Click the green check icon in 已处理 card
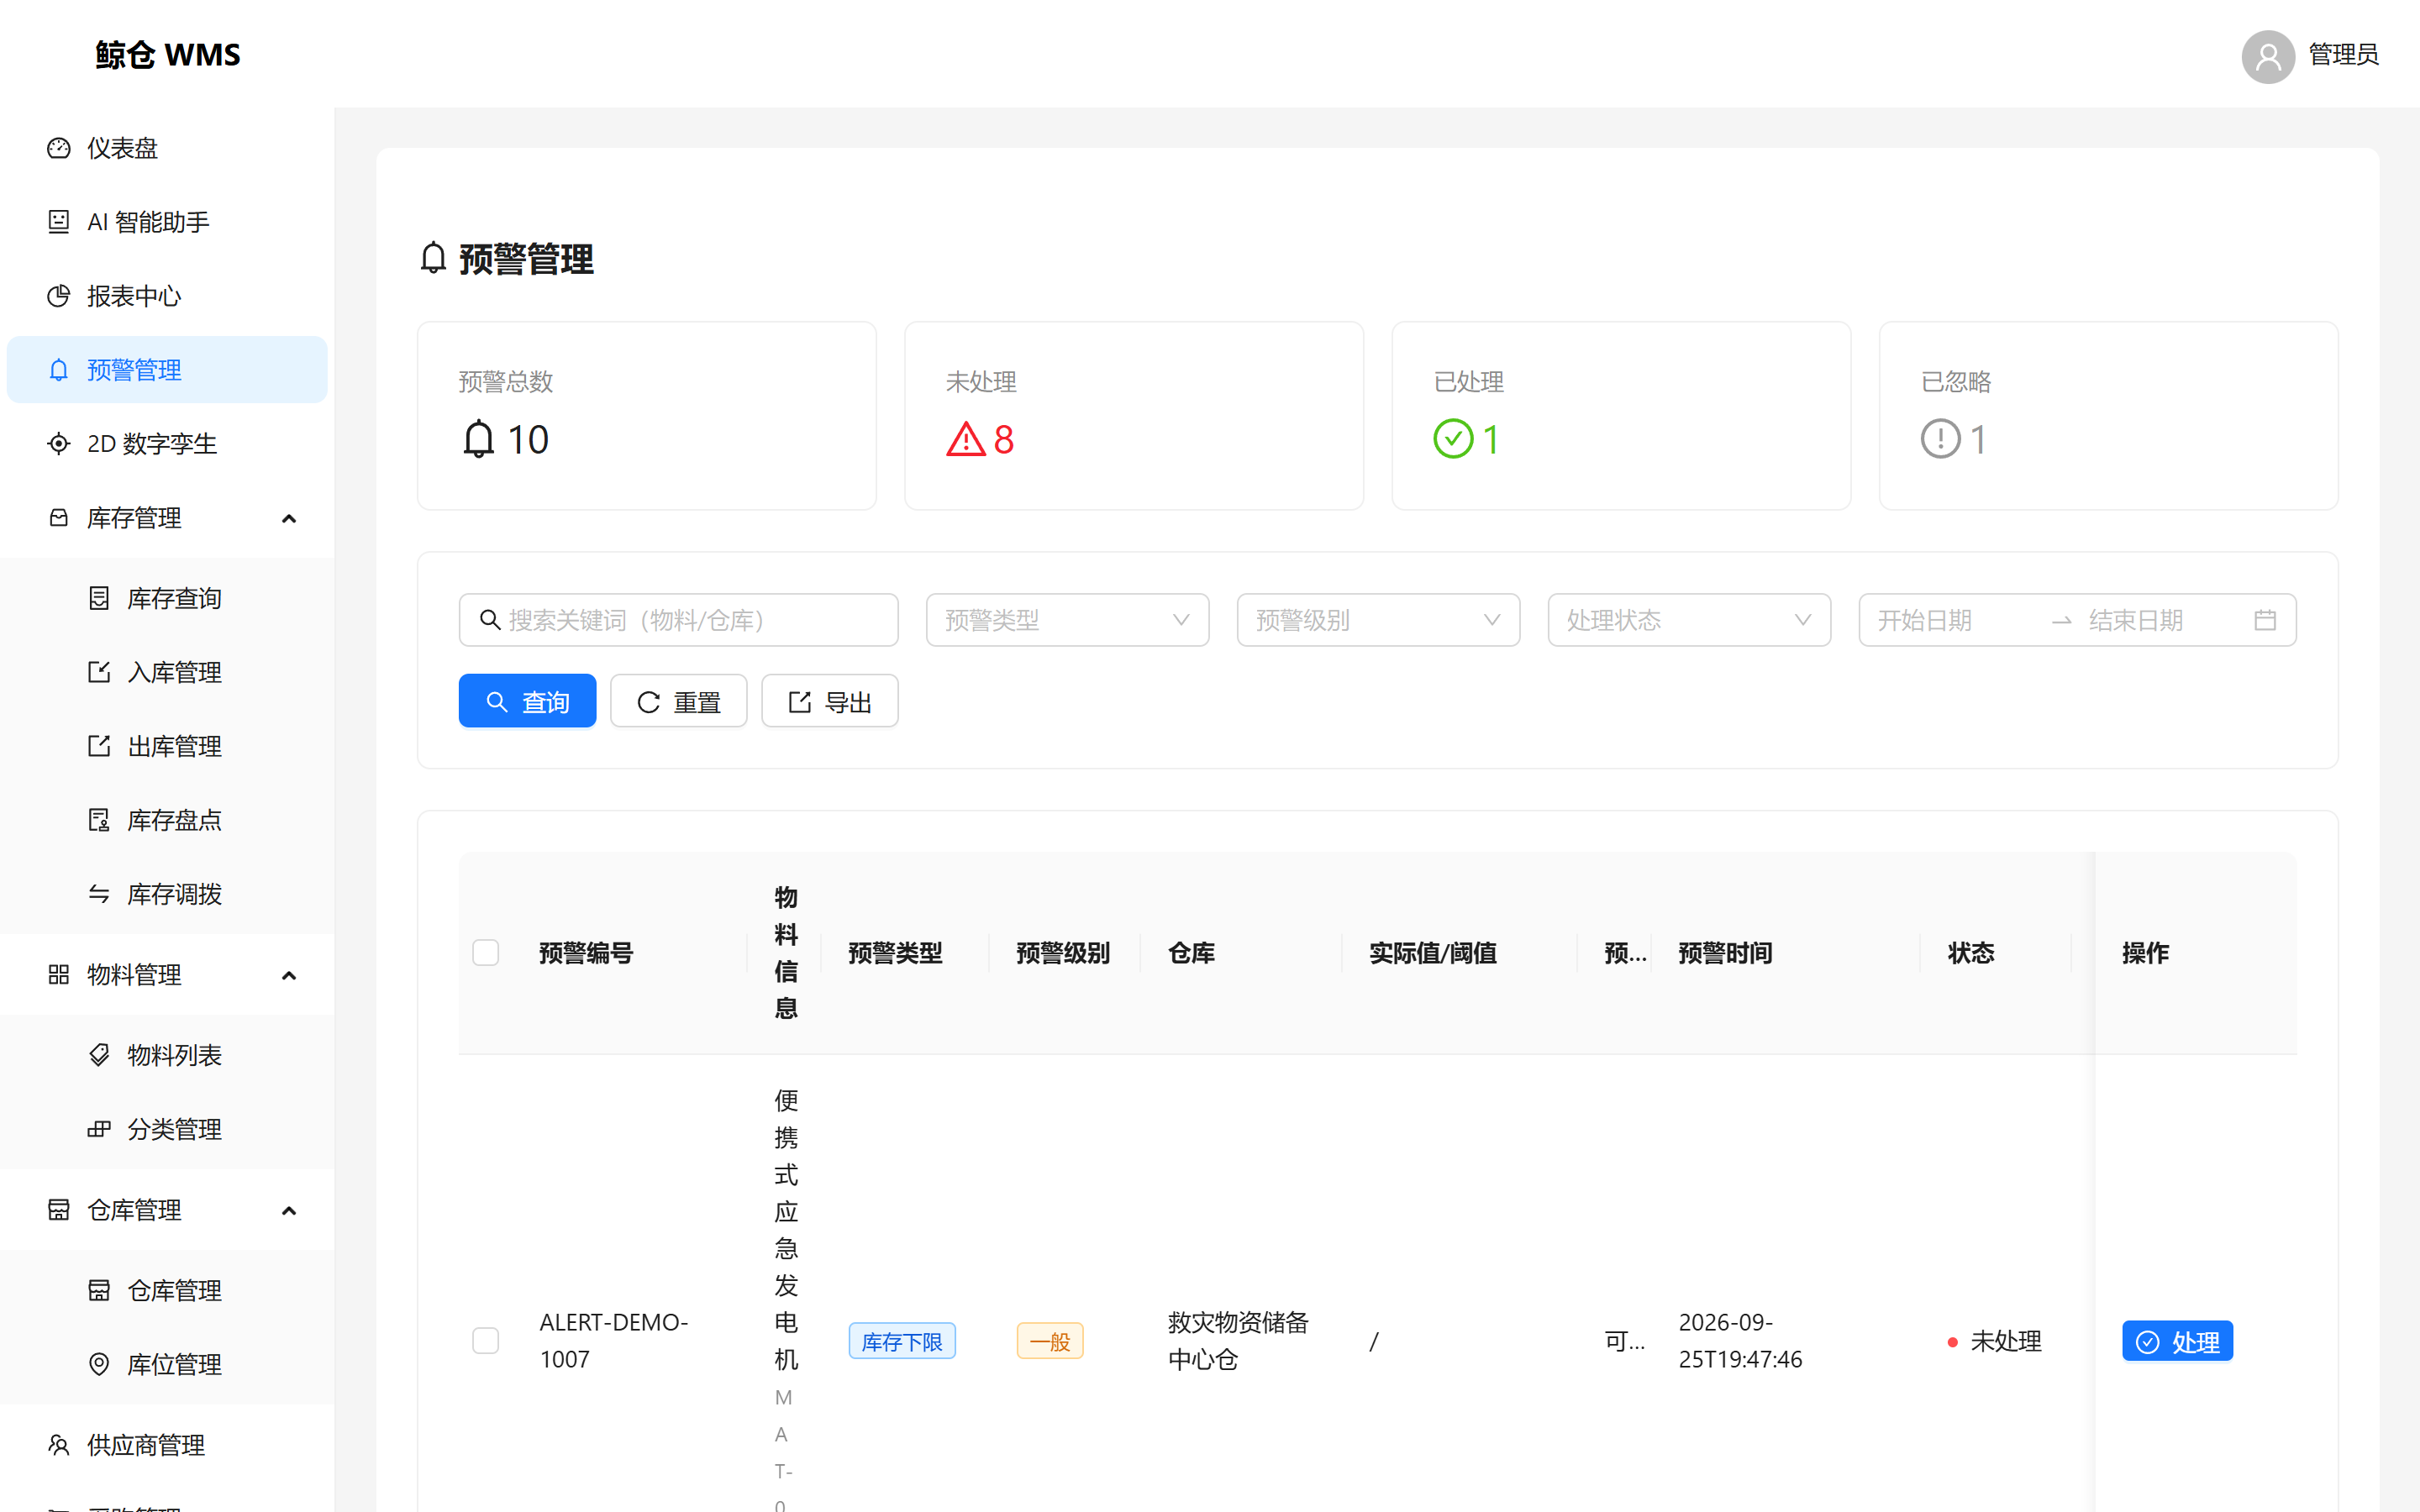 click(1453, 439)
